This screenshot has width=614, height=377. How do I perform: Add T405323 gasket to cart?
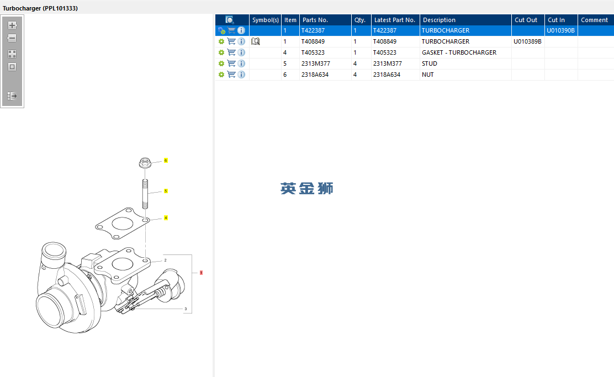(x=231, y=52)
